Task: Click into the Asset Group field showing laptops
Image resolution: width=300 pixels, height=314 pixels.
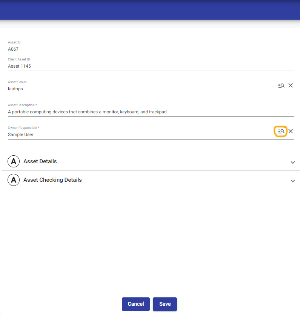Action: tap(140, 89)
